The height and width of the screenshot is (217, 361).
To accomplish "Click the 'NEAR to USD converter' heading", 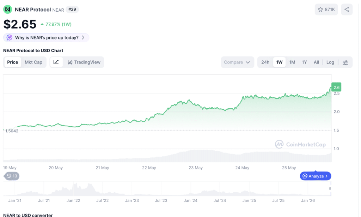I will pos(28,215).
